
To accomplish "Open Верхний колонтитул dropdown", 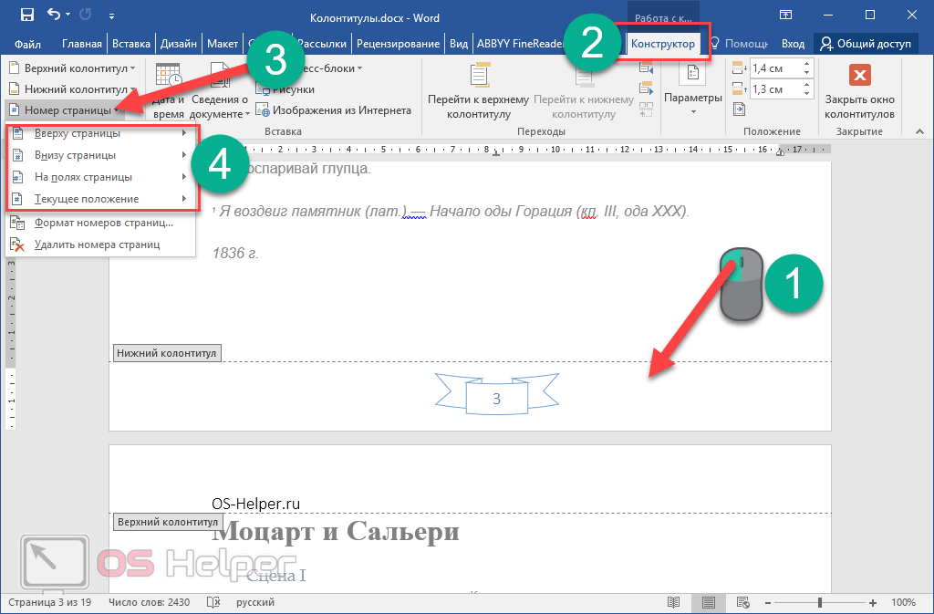I will tap(71, 68).
